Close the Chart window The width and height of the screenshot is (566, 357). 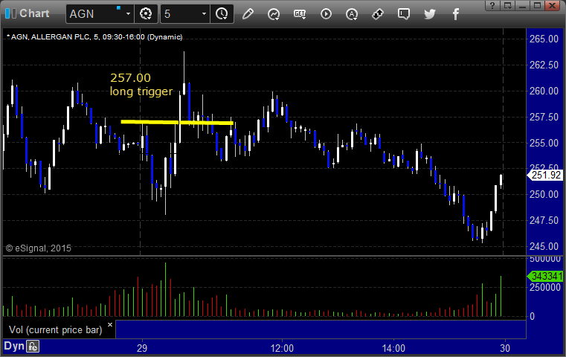coord(553,5)
